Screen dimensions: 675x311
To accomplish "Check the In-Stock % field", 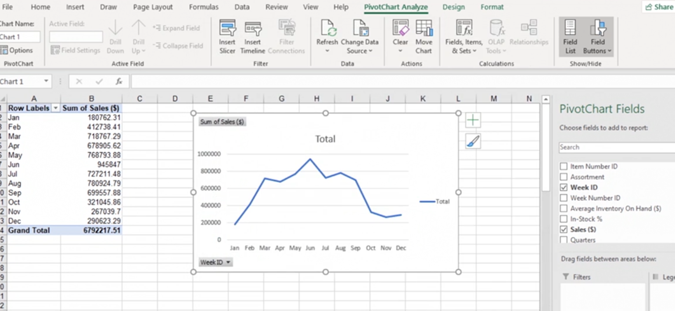I will [564, 219].
